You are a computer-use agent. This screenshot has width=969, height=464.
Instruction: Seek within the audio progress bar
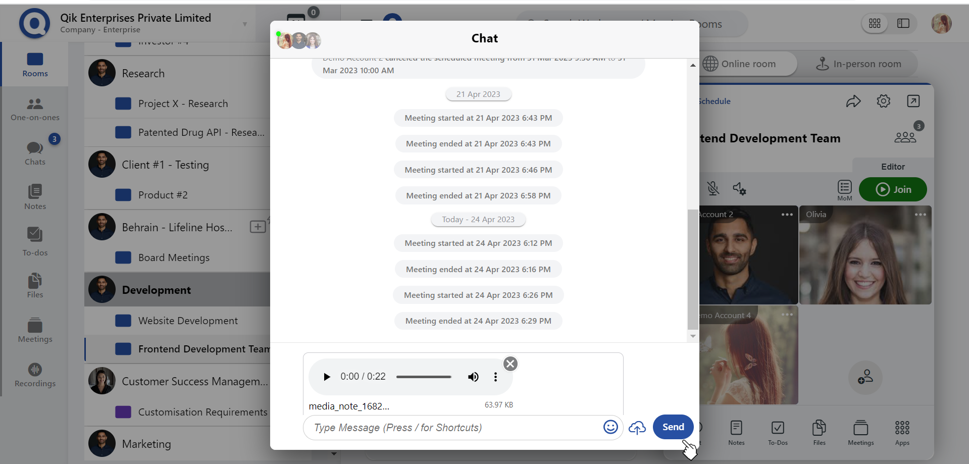423,377
